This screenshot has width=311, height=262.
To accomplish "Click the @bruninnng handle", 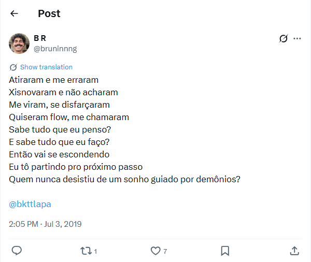I will pos(55,49).
